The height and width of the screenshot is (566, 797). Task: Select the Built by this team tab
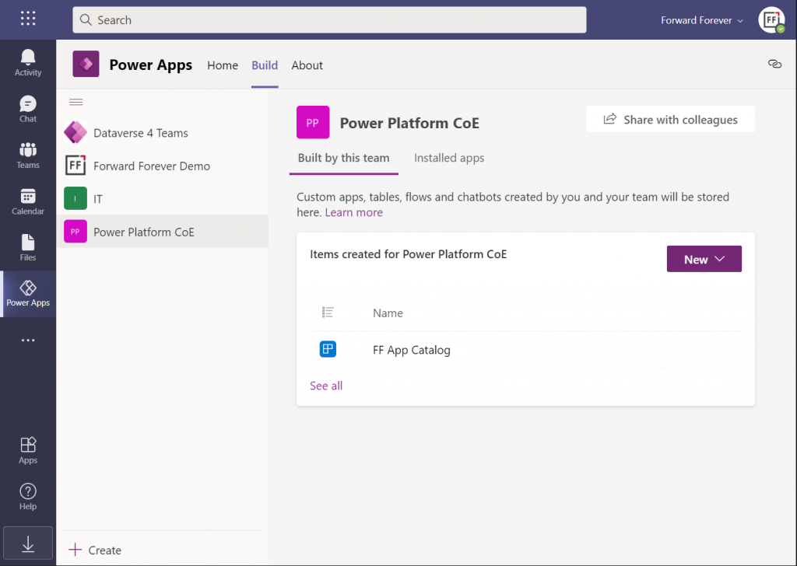343,158
